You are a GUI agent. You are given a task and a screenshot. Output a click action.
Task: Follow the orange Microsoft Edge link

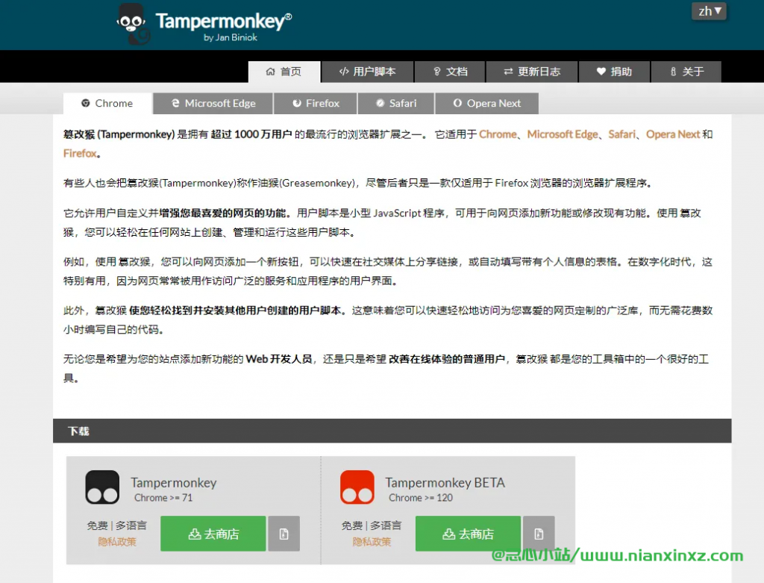[563, 134]
